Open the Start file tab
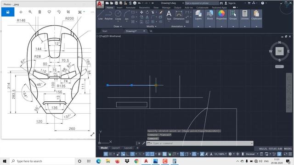 pos(105,31)
